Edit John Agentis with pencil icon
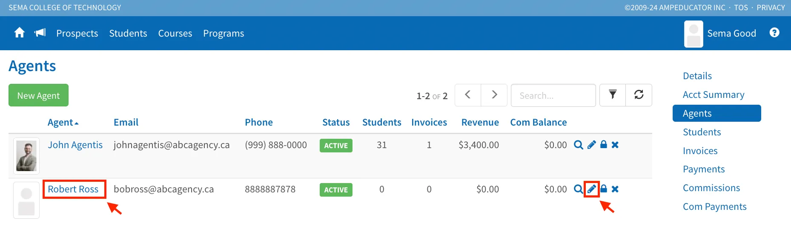The height and width of the screenshot is (229, 791). [x=591, y=145]
